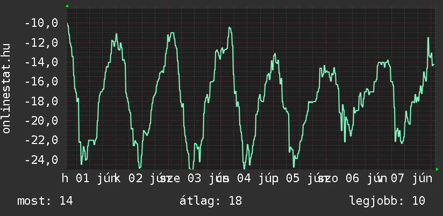Click the 06 date label on x-axis

(x=352, y=178)
